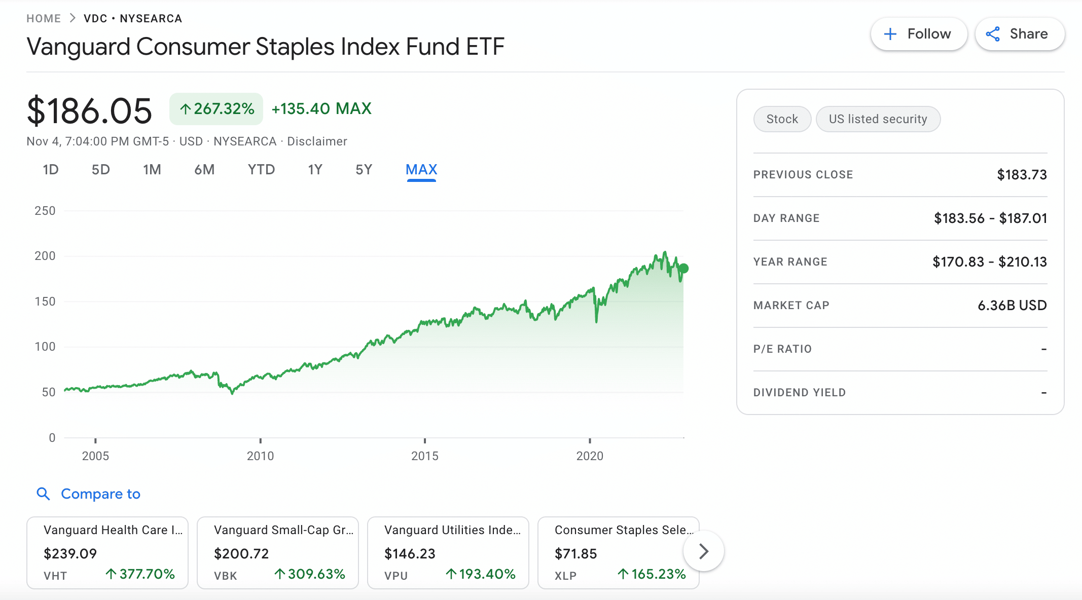
Task: Click the DIVIDEND YIELD label
Action: (800, 393)
